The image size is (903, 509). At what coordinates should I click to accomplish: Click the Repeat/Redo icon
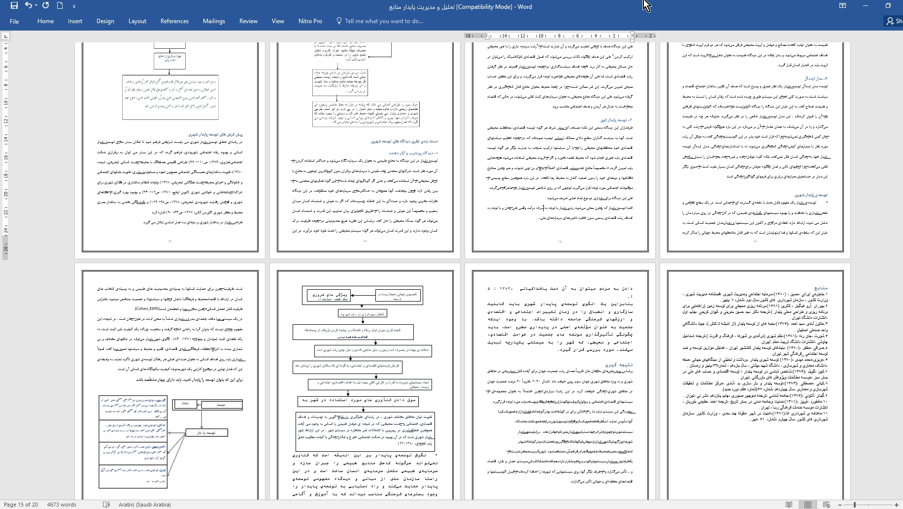point(45,6)
